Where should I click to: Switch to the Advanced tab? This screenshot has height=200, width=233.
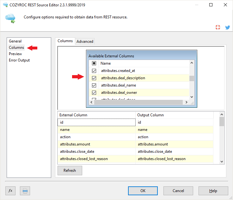pos(85,42)
